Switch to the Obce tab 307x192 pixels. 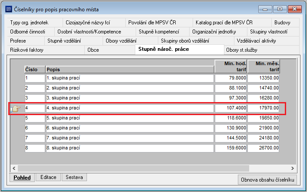click(110, 50)
